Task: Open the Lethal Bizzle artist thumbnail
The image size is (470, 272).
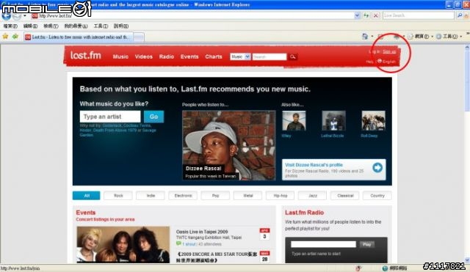Action: (x=333, y=120)
